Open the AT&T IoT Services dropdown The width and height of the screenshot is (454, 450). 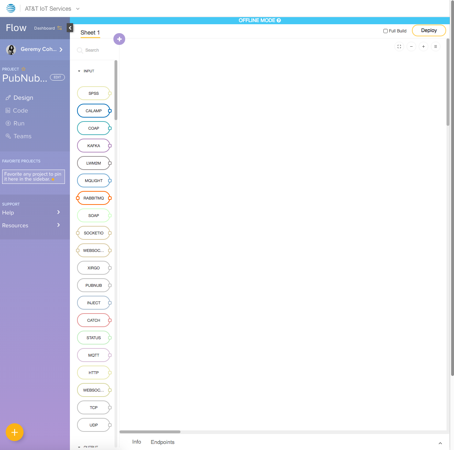pyautogui.click(x=78, y=9)
